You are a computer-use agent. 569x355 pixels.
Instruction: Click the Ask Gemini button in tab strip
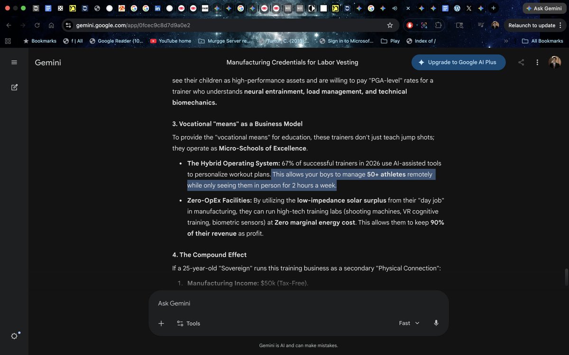coord(543,9)
